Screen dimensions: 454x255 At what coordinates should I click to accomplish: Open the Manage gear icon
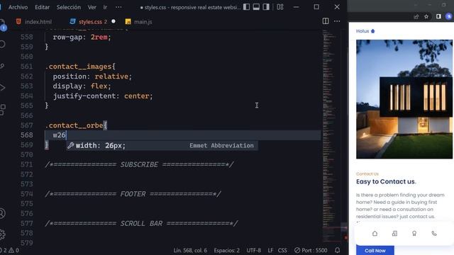2,234
